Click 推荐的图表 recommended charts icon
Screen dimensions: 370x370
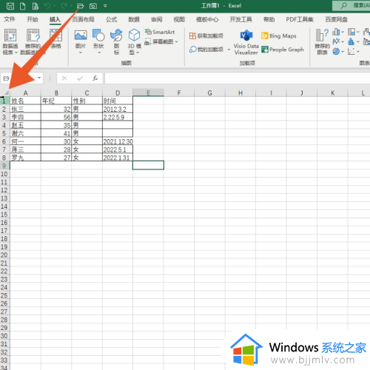point(322,41)
